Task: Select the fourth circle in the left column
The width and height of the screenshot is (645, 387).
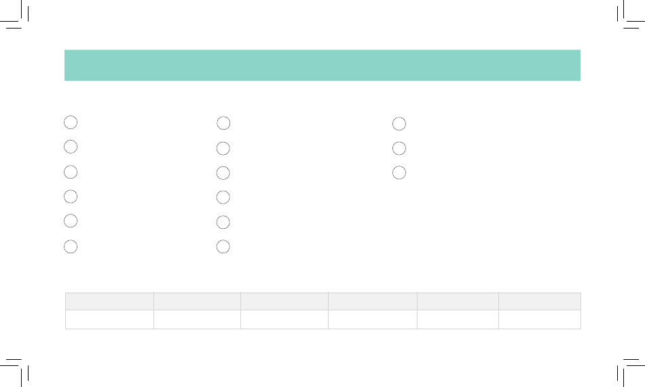Action: 71,197
